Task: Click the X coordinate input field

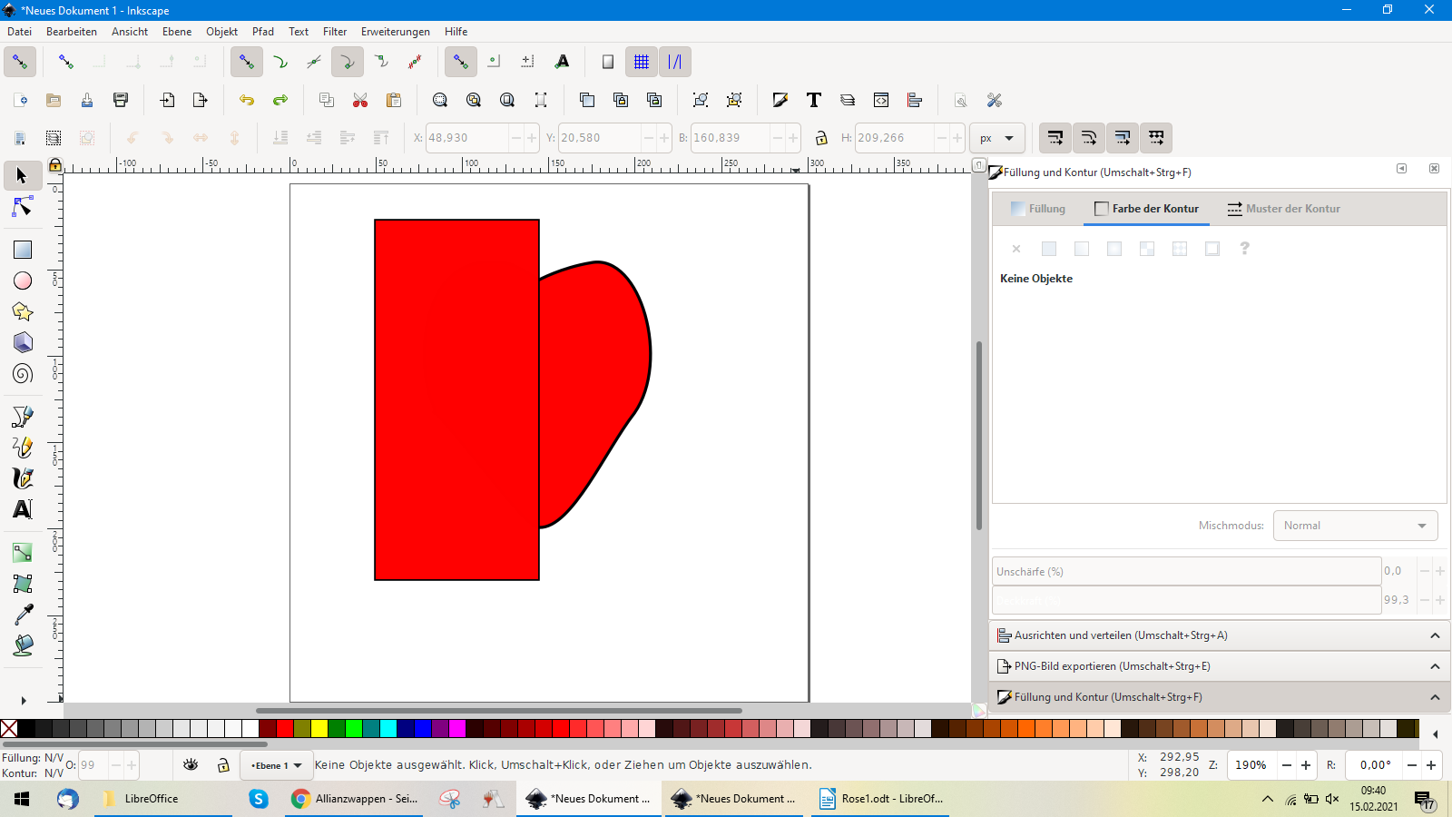Action: [466, 138]
